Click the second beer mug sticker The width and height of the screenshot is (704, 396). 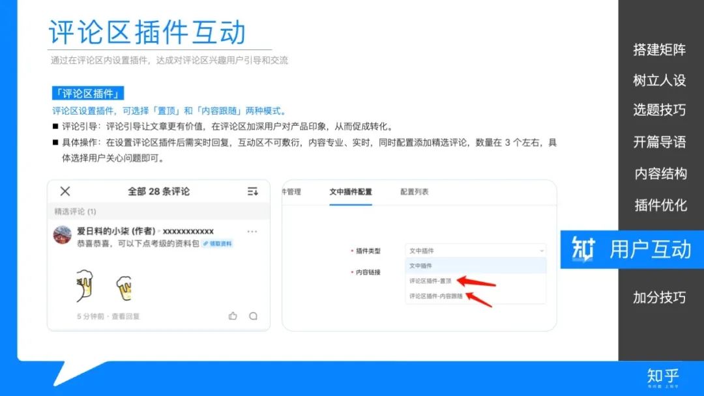click(x=125, y=289)
